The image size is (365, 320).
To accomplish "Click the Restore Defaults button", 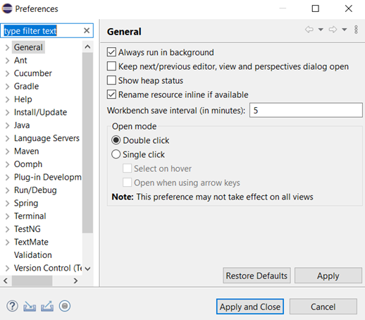I will coord(256,276).
